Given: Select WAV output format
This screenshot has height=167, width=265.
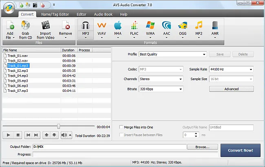Looking at the screenshot, I should 102,29.
